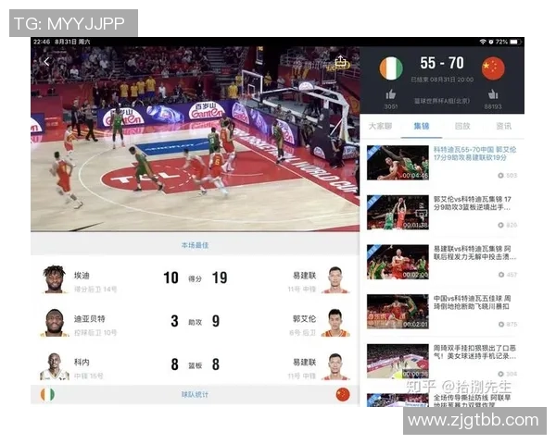556x444 pixels.
Task: Tap the China flag in score header
Action: pyautogui.click(x=493, y=68)
